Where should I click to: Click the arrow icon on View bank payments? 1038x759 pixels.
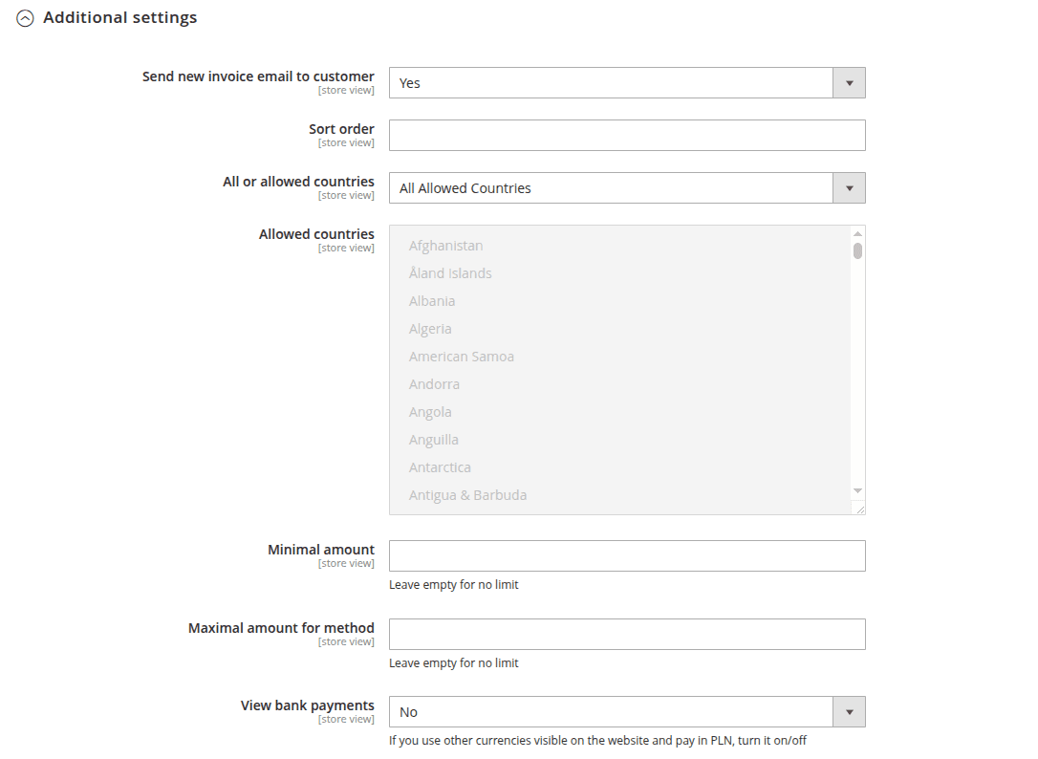point(848,711)
